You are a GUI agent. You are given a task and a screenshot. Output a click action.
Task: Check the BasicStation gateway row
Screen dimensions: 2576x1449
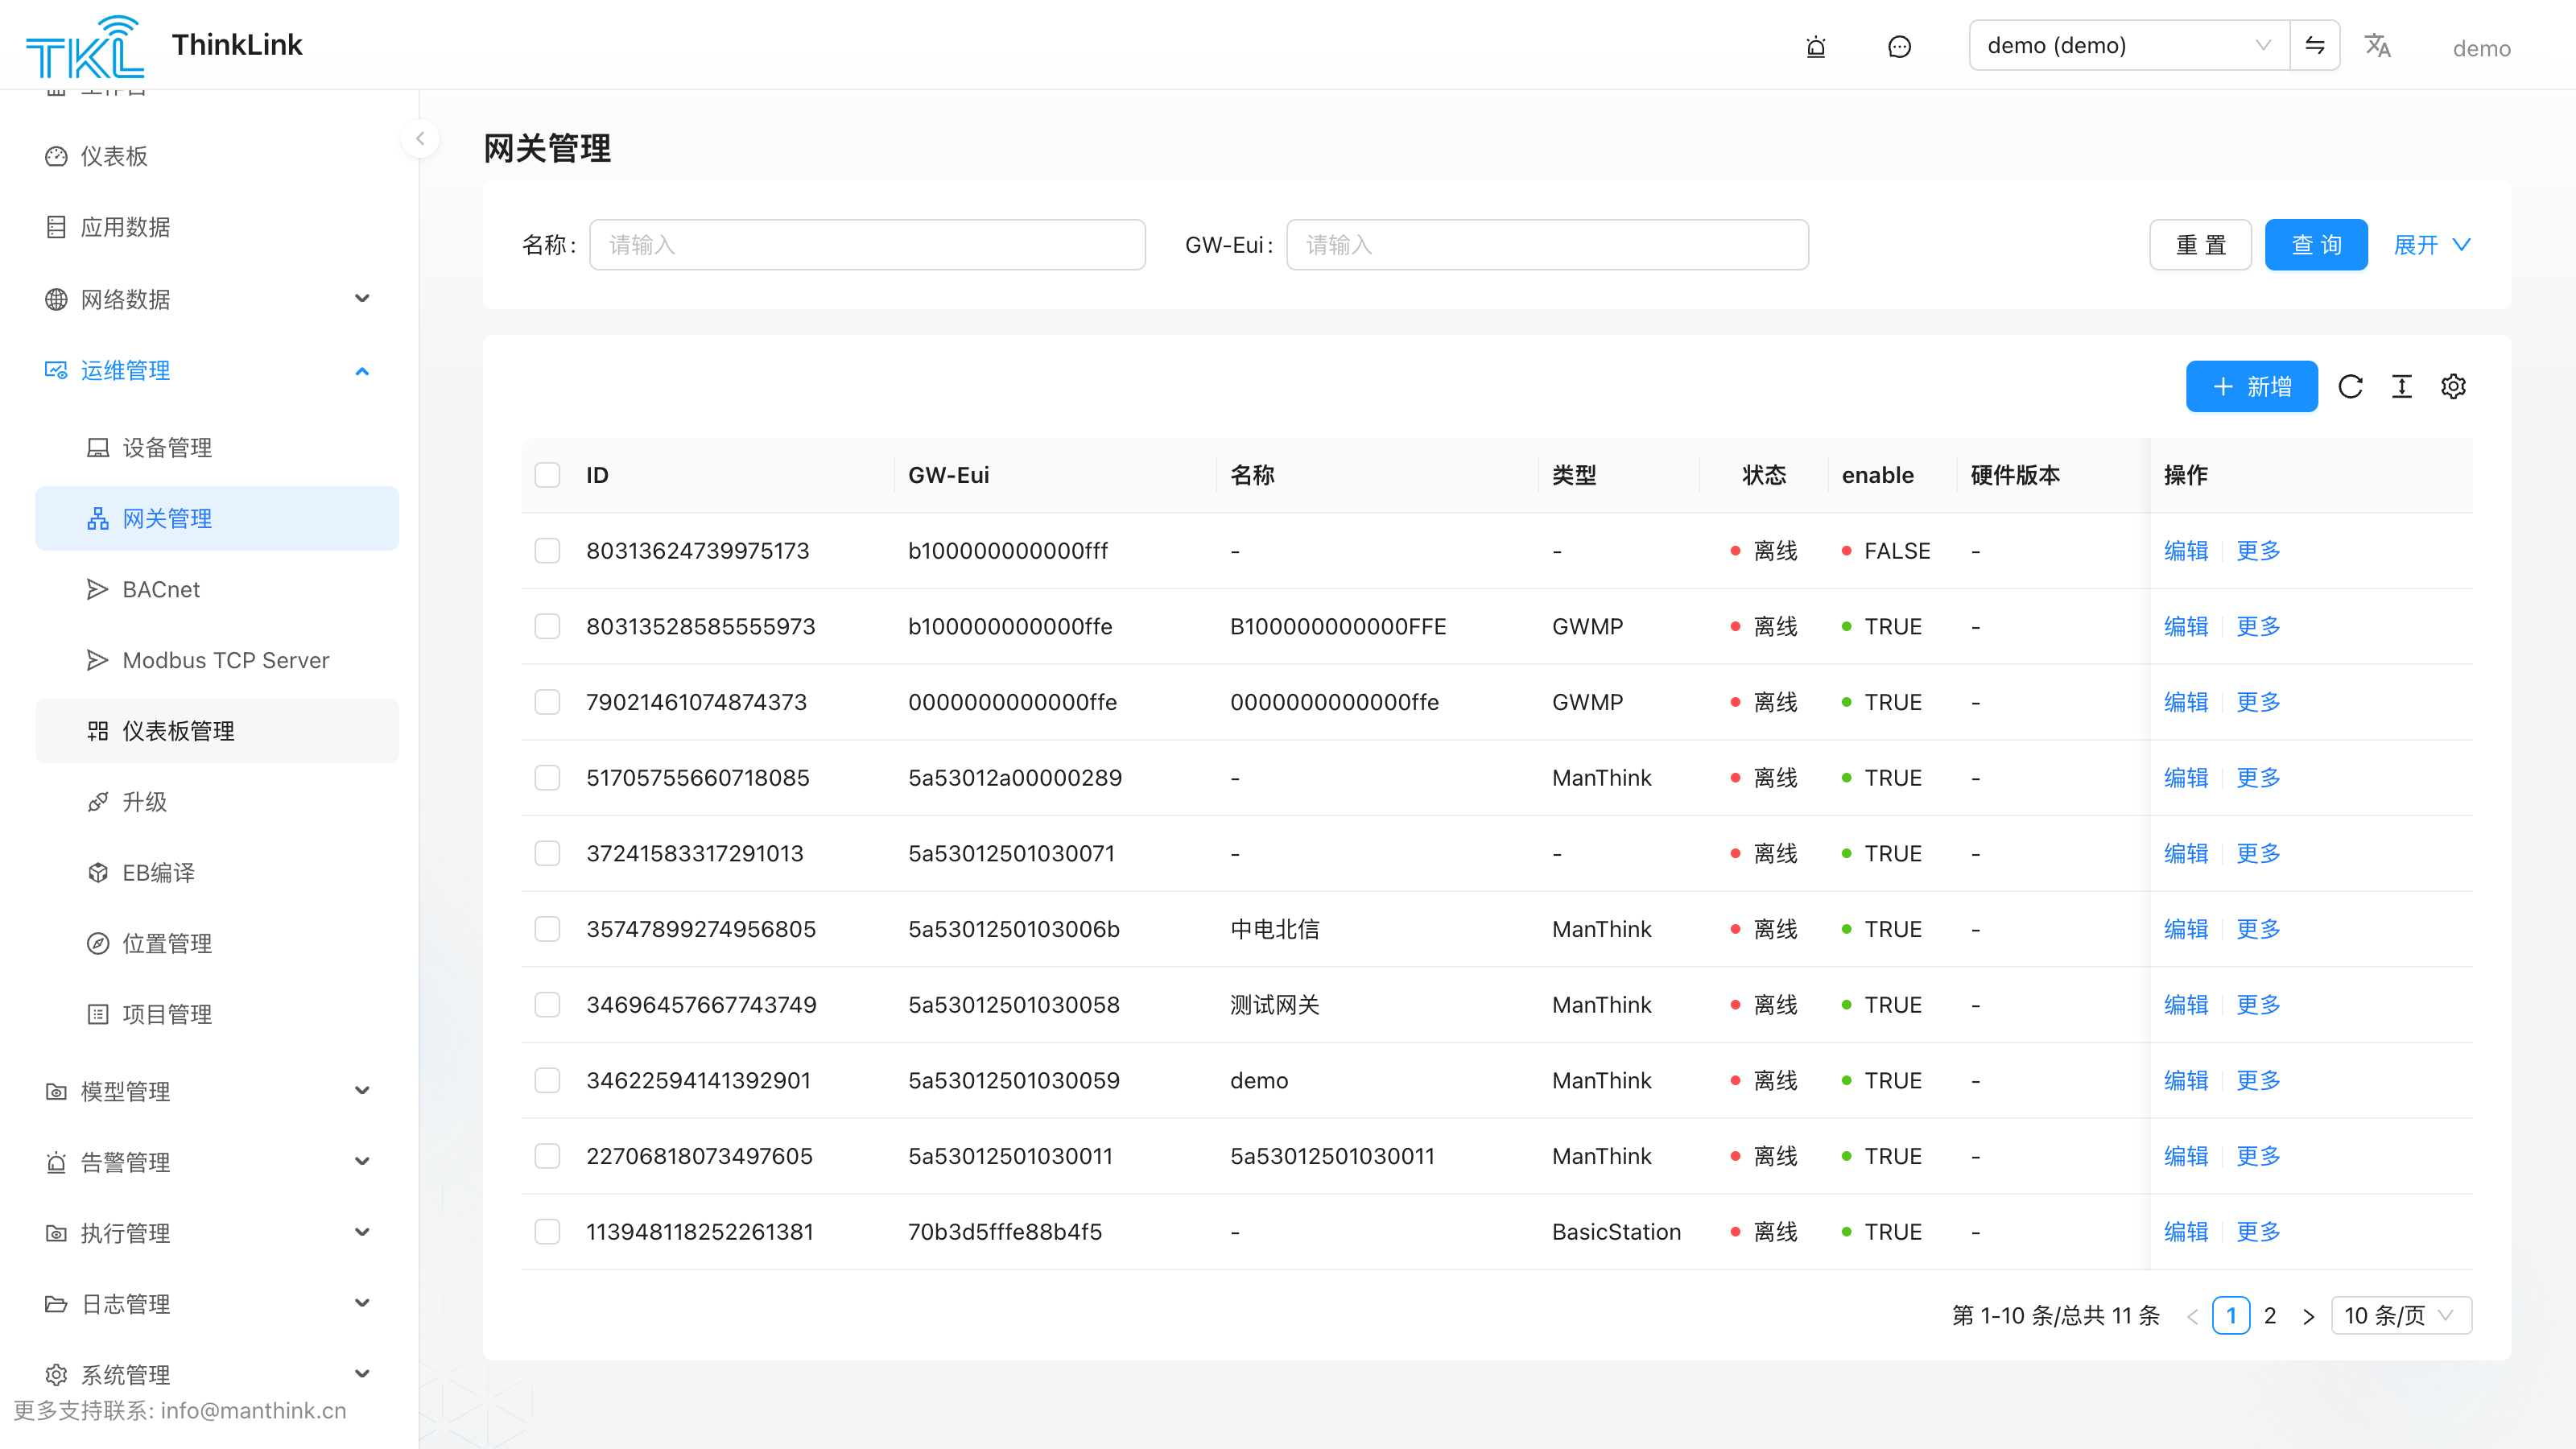tap(547, 1232)
